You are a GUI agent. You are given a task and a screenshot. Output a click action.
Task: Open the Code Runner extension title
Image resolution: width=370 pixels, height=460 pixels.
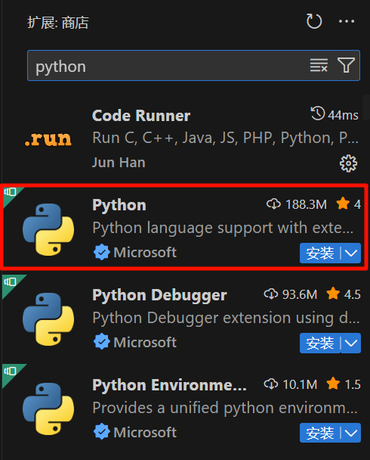coord(141,116)
